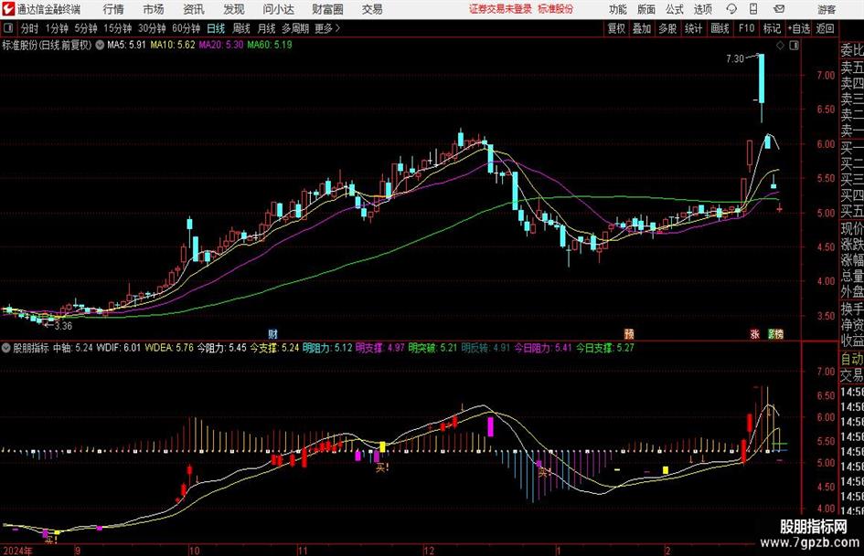Open the 问小达 menu
Screen dimensions: 864x556
tap(278, 9)
